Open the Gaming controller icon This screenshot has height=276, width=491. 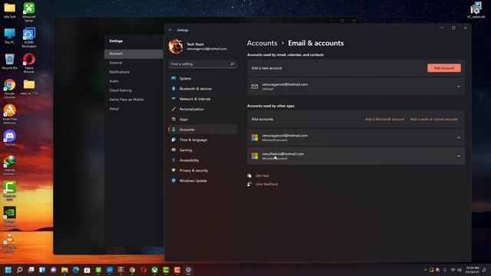[174, 150]
